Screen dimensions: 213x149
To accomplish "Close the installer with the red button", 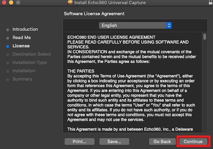I will click(x=4, y=2).
